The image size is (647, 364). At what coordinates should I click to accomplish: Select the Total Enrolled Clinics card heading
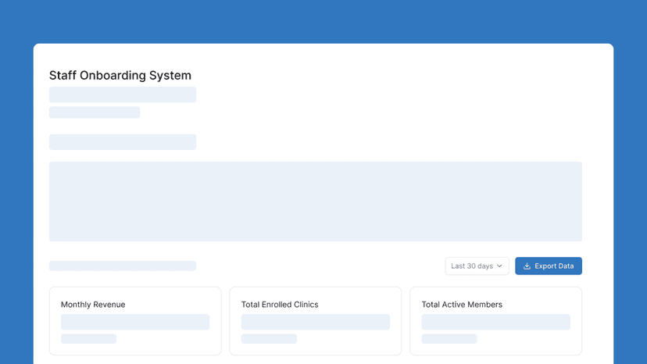point(280,305)
